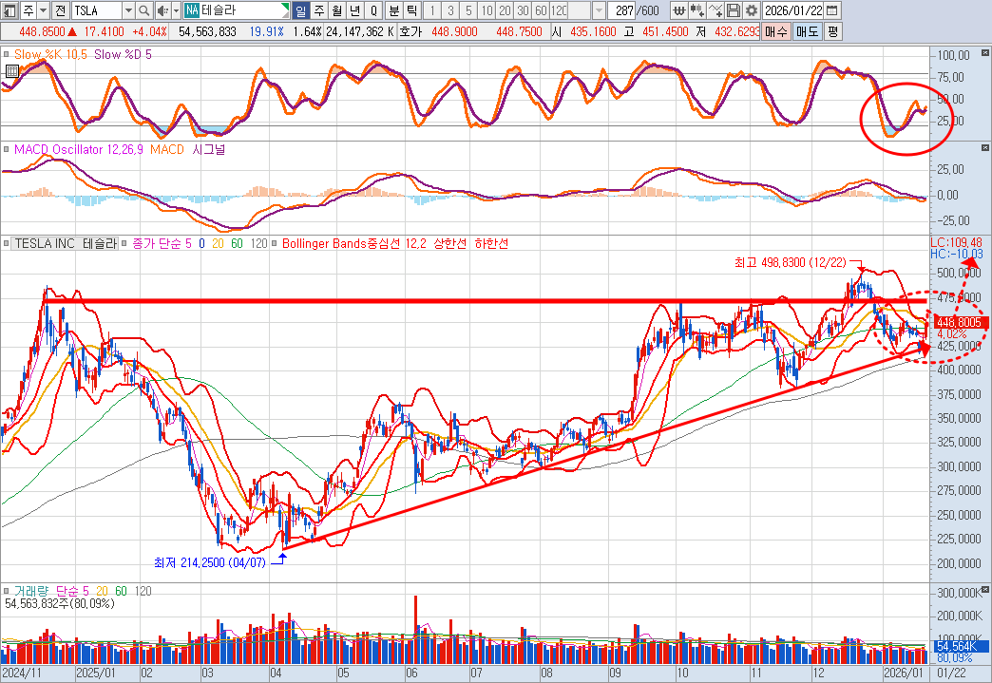Image resolution: width=992 pixels, height=683 pixels.
Task: Click the won currency display icon
Action: [679, 10]
